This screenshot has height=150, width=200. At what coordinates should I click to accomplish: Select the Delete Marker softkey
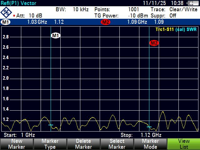tap(83, 144)
